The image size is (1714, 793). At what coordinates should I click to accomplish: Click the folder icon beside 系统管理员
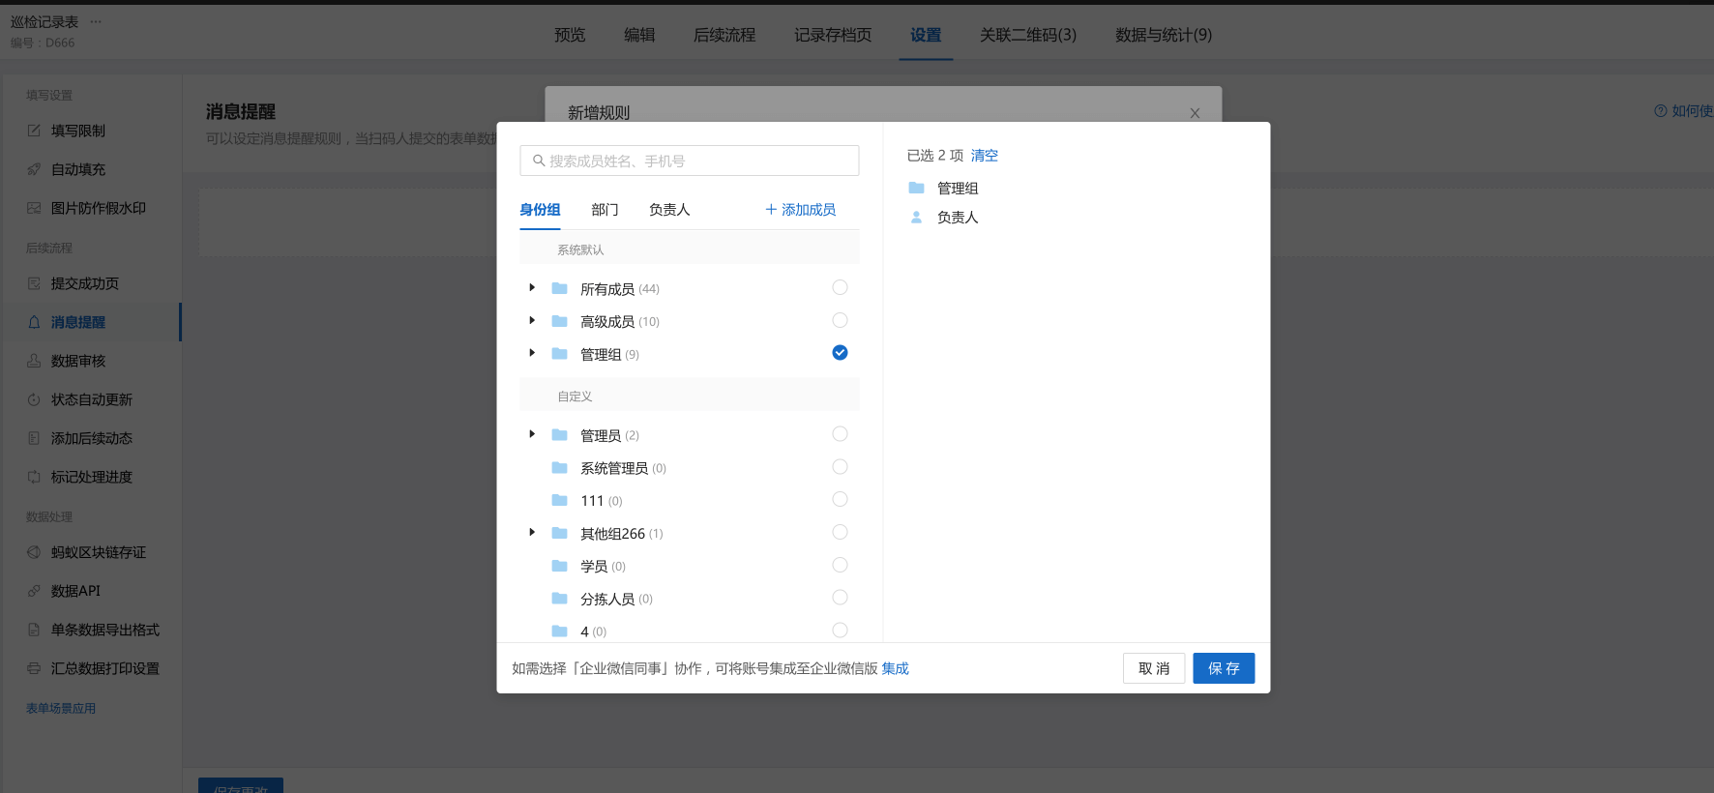[559, 468]
